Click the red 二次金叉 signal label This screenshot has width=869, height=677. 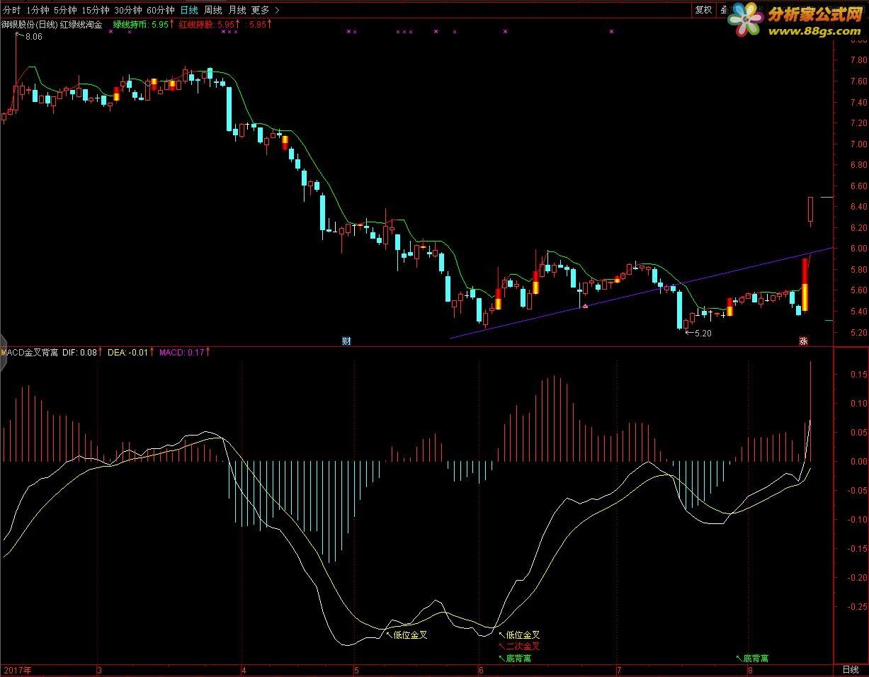coord(523,646)
